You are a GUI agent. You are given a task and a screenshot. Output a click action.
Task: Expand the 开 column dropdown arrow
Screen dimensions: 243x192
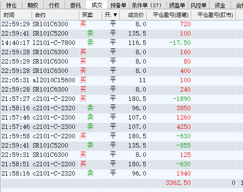coord(115,15)
